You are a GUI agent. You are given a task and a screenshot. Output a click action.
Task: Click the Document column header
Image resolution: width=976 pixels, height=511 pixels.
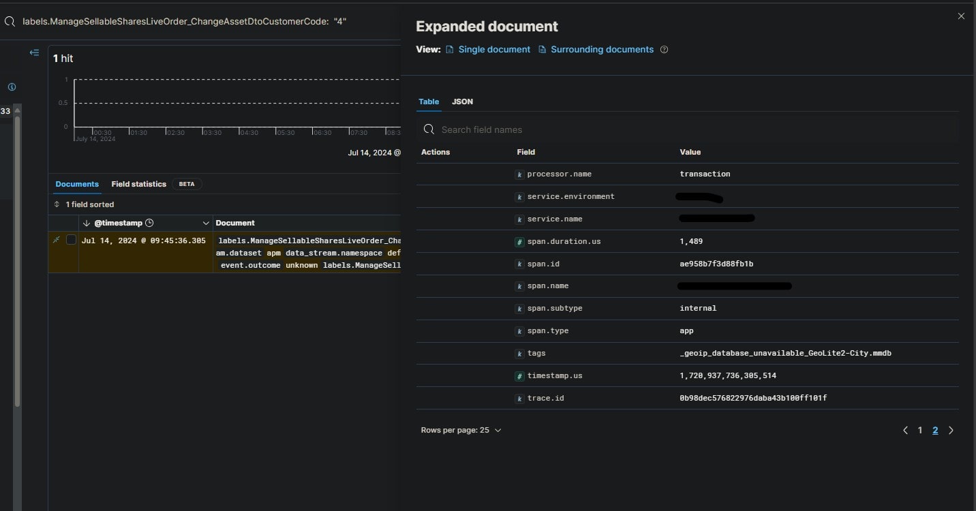(x=235, y=223)
